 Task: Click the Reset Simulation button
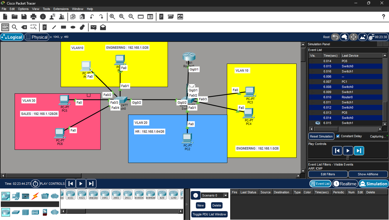[x=321, y=136]
